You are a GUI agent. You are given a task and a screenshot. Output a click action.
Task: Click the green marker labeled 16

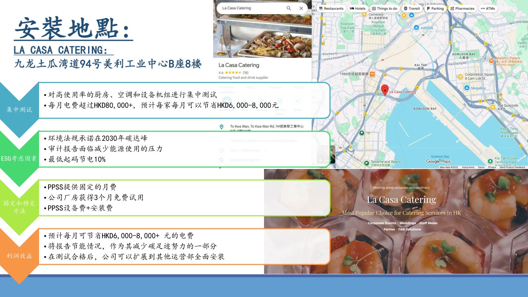[362, 133]
